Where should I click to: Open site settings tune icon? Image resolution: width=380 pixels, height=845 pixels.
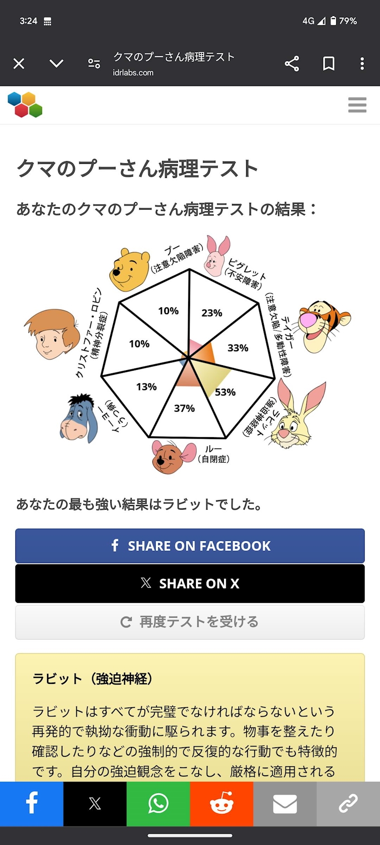tap(94, 64)
